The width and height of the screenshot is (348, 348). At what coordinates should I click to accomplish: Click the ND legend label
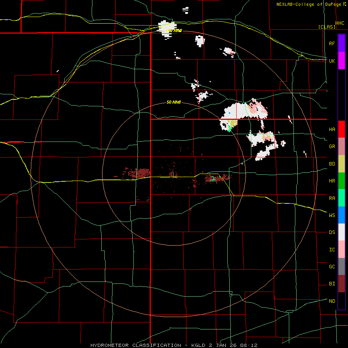point(332,301)
